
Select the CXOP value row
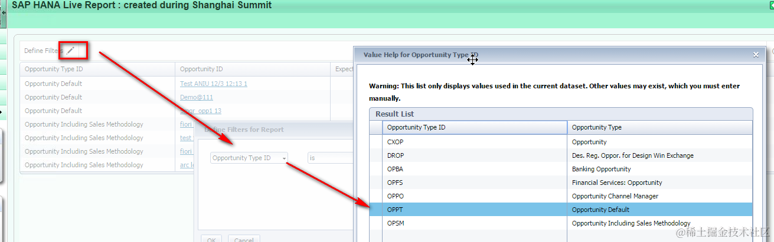[x=561, y=142]
